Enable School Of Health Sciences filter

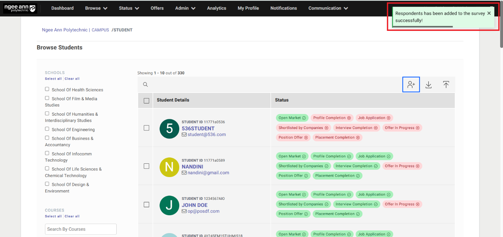click(47, 89)
